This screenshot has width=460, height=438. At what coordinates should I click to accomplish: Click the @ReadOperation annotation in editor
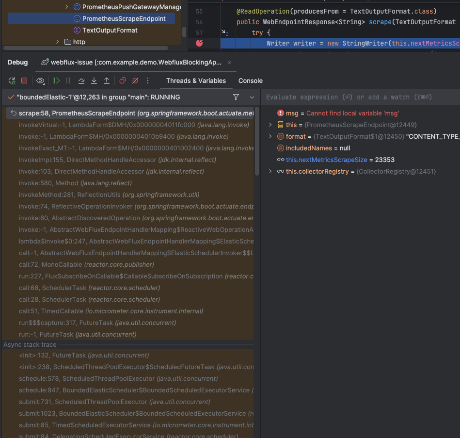(x=263, y=11)
